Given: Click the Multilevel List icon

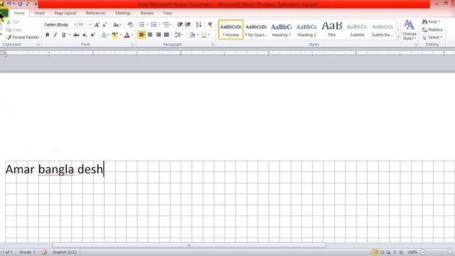Looking at the screenshot, I should point(166,25).
